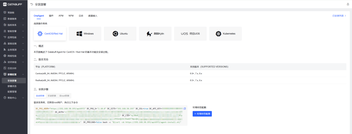Open the notification bell icon
The height and width of the screenshot is (134, 352).
click(348, 4)
